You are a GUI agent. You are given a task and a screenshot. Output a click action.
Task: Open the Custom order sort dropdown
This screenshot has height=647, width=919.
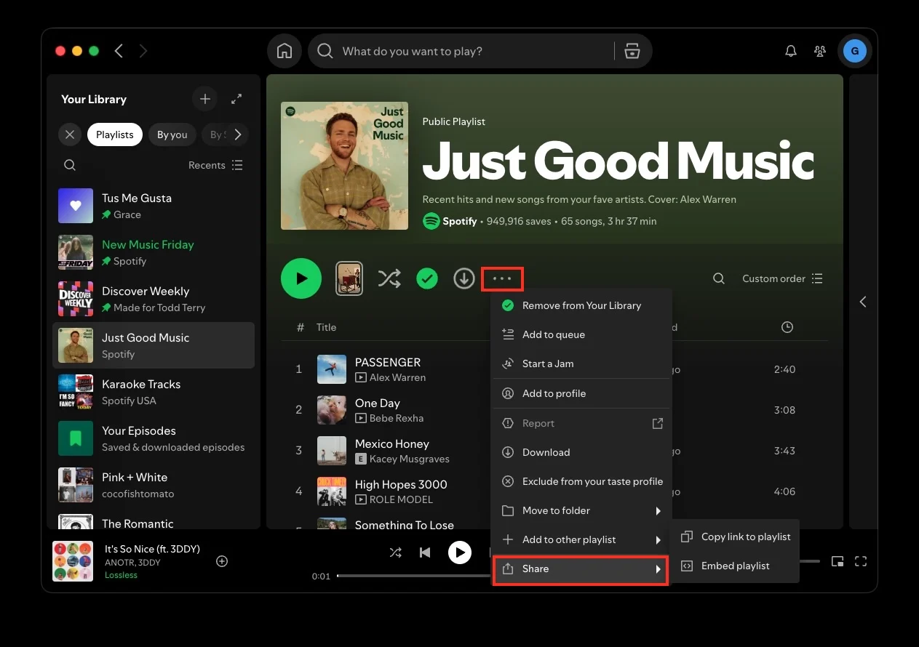click(782, 278)
